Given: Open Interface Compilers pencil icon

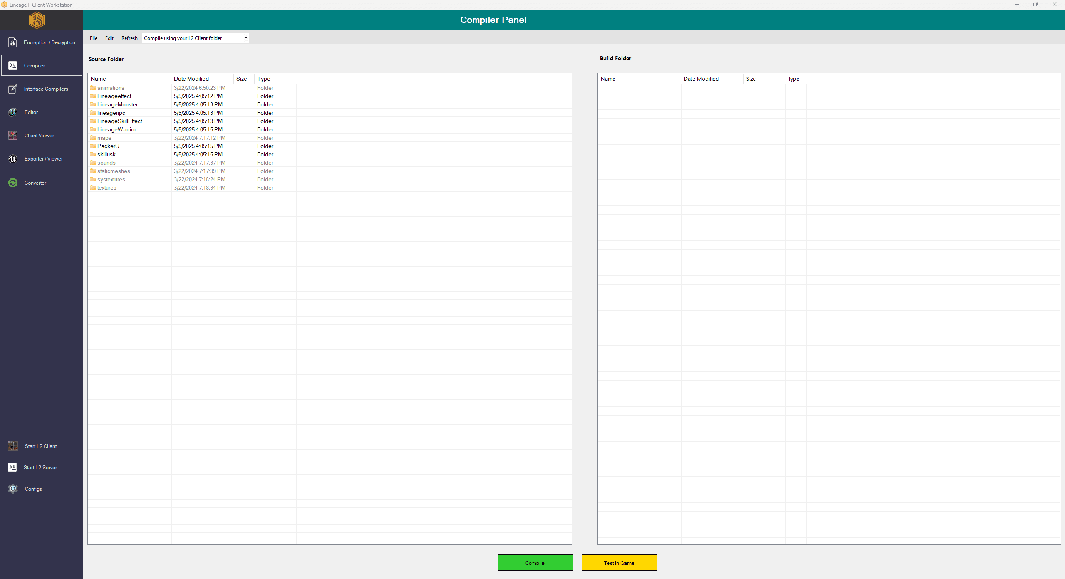Looking at the screenshot, I should 12,89.
